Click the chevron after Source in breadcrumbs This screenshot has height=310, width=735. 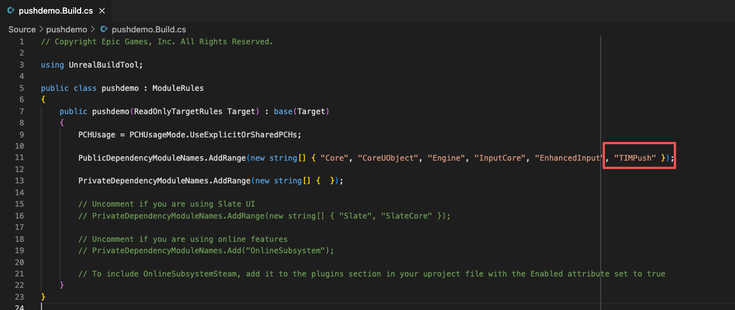tap(41, 30)
